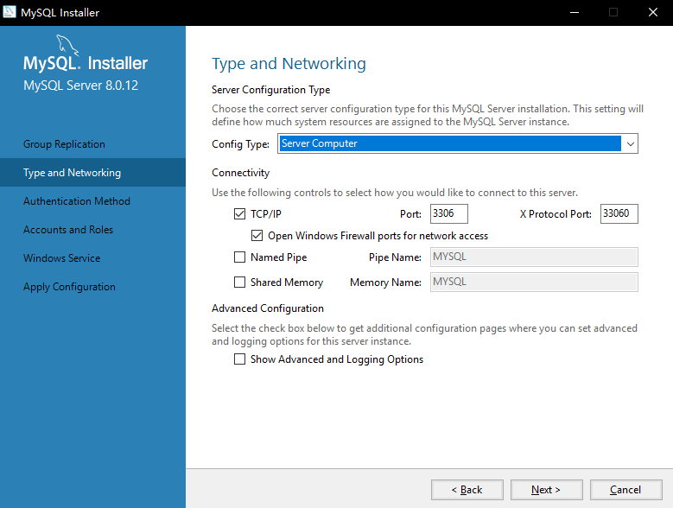Click the X Protocol Port field 33060

619,213
